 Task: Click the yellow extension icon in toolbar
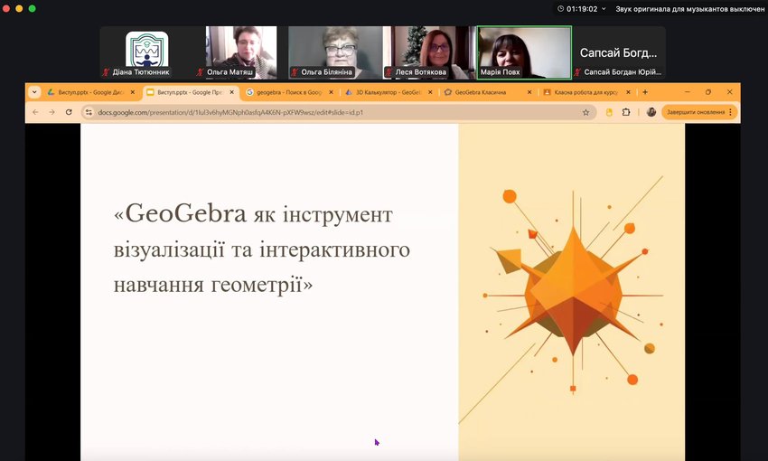609,112
